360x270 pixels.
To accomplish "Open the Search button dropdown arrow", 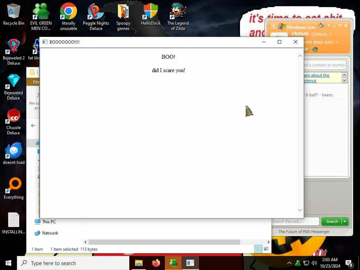I will pyautogui.click(x=345, y=221).
